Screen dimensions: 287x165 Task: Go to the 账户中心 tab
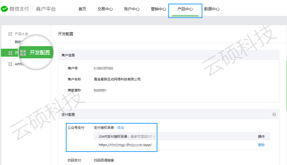pyautogui.click(x=132, y=9)
